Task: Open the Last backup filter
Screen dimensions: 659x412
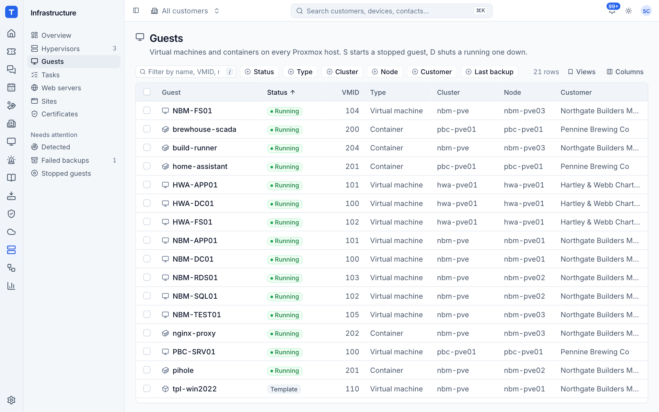Action: point(489,72)
